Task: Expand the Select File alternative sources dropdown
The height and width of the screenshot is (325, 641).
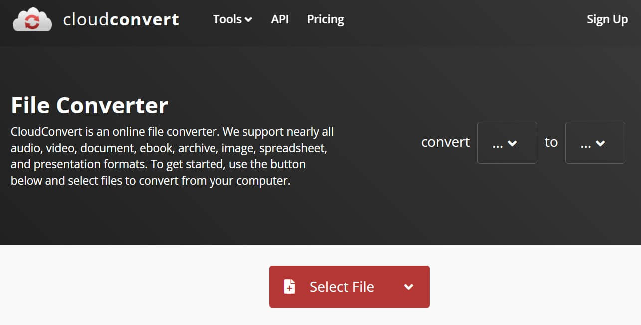Action: point(409,287)
